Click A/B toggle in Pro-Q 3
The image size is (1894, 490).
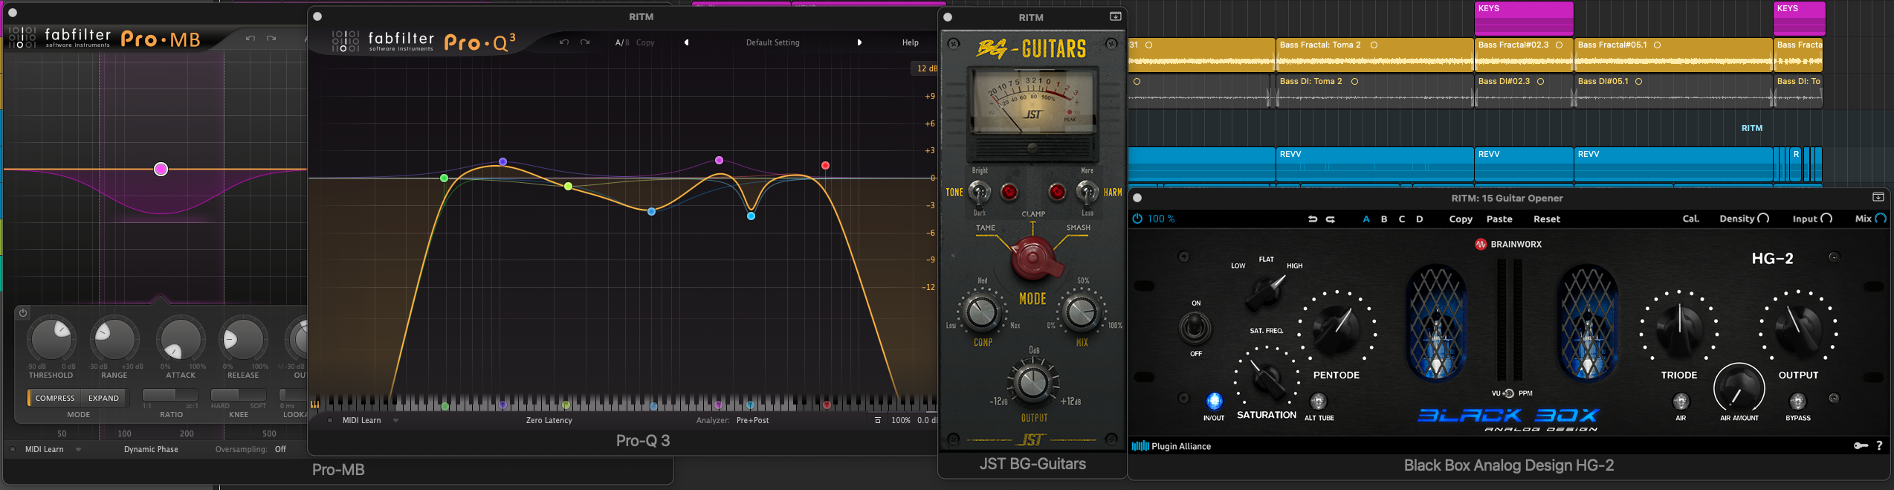click(621, 42)
